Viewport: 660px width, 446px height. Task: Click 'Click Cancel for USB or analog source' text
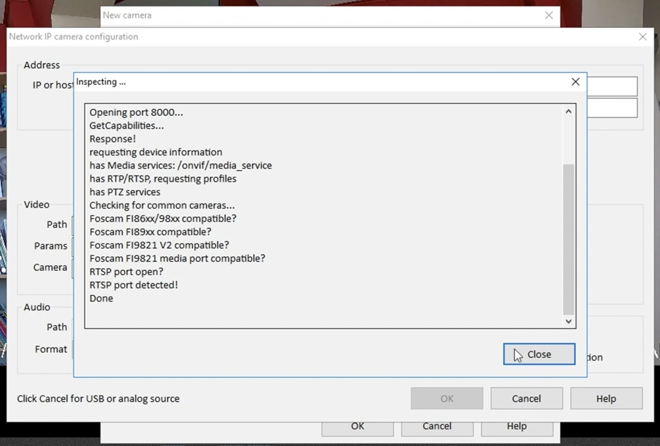[98, 399]
